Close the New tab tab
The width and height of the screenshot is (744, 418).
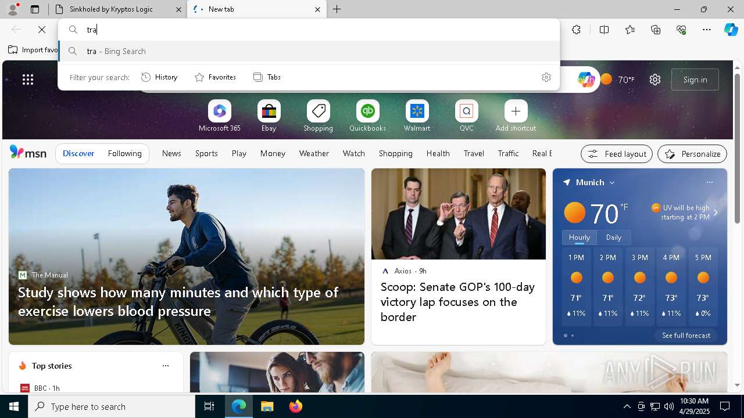coord(317,9)
